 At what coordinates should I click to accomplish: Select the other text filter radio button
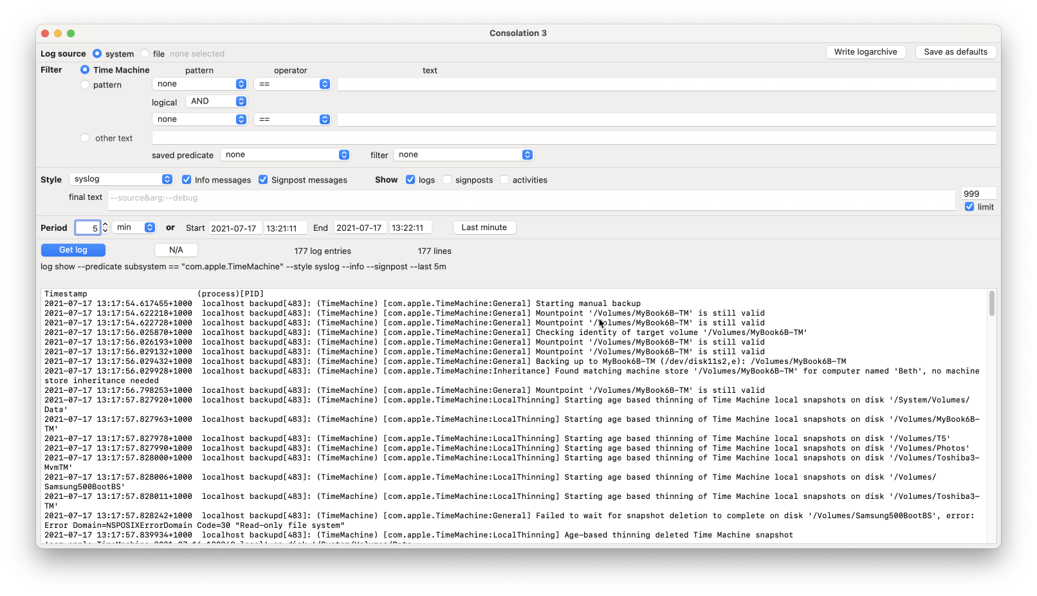(85, 138)
